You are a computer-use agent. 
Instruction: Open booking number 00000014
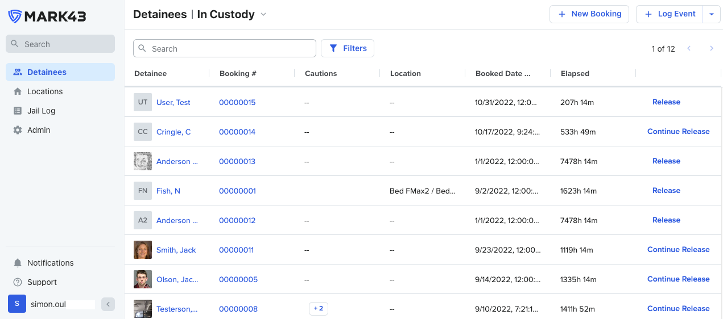(x=237, y=132)
